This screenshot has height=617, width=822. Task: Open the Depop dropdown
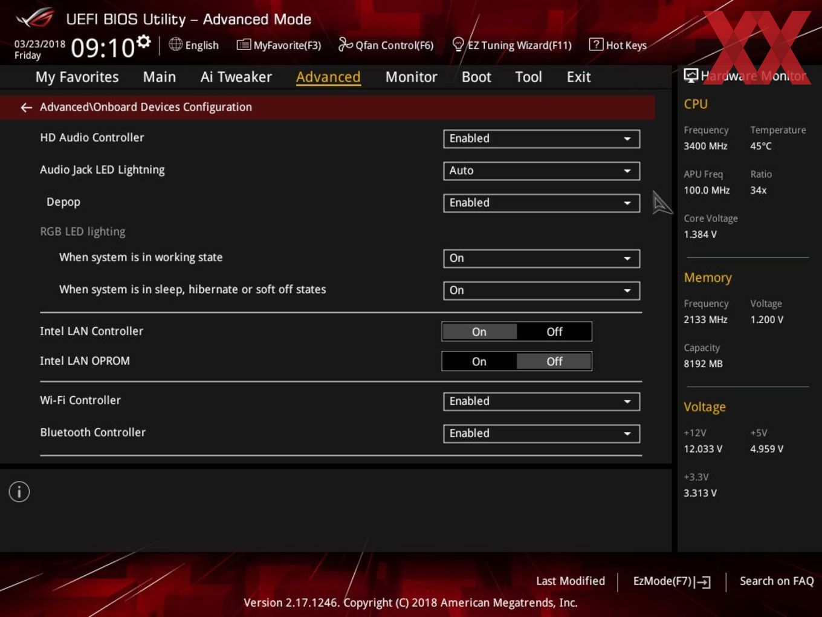pos(542,203)
